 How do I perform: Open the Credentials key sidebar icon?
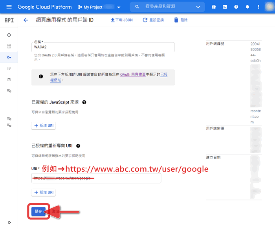pos(9,57)
